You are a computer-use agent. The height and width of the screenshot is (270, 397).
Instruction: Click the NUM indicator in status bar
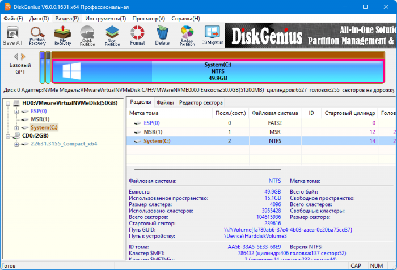[376, 266]
